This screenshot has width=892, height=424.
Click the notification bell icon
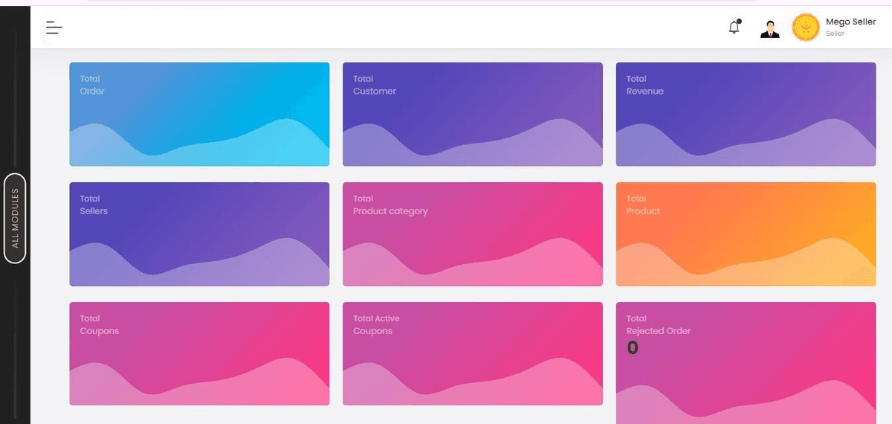[734, 28]
